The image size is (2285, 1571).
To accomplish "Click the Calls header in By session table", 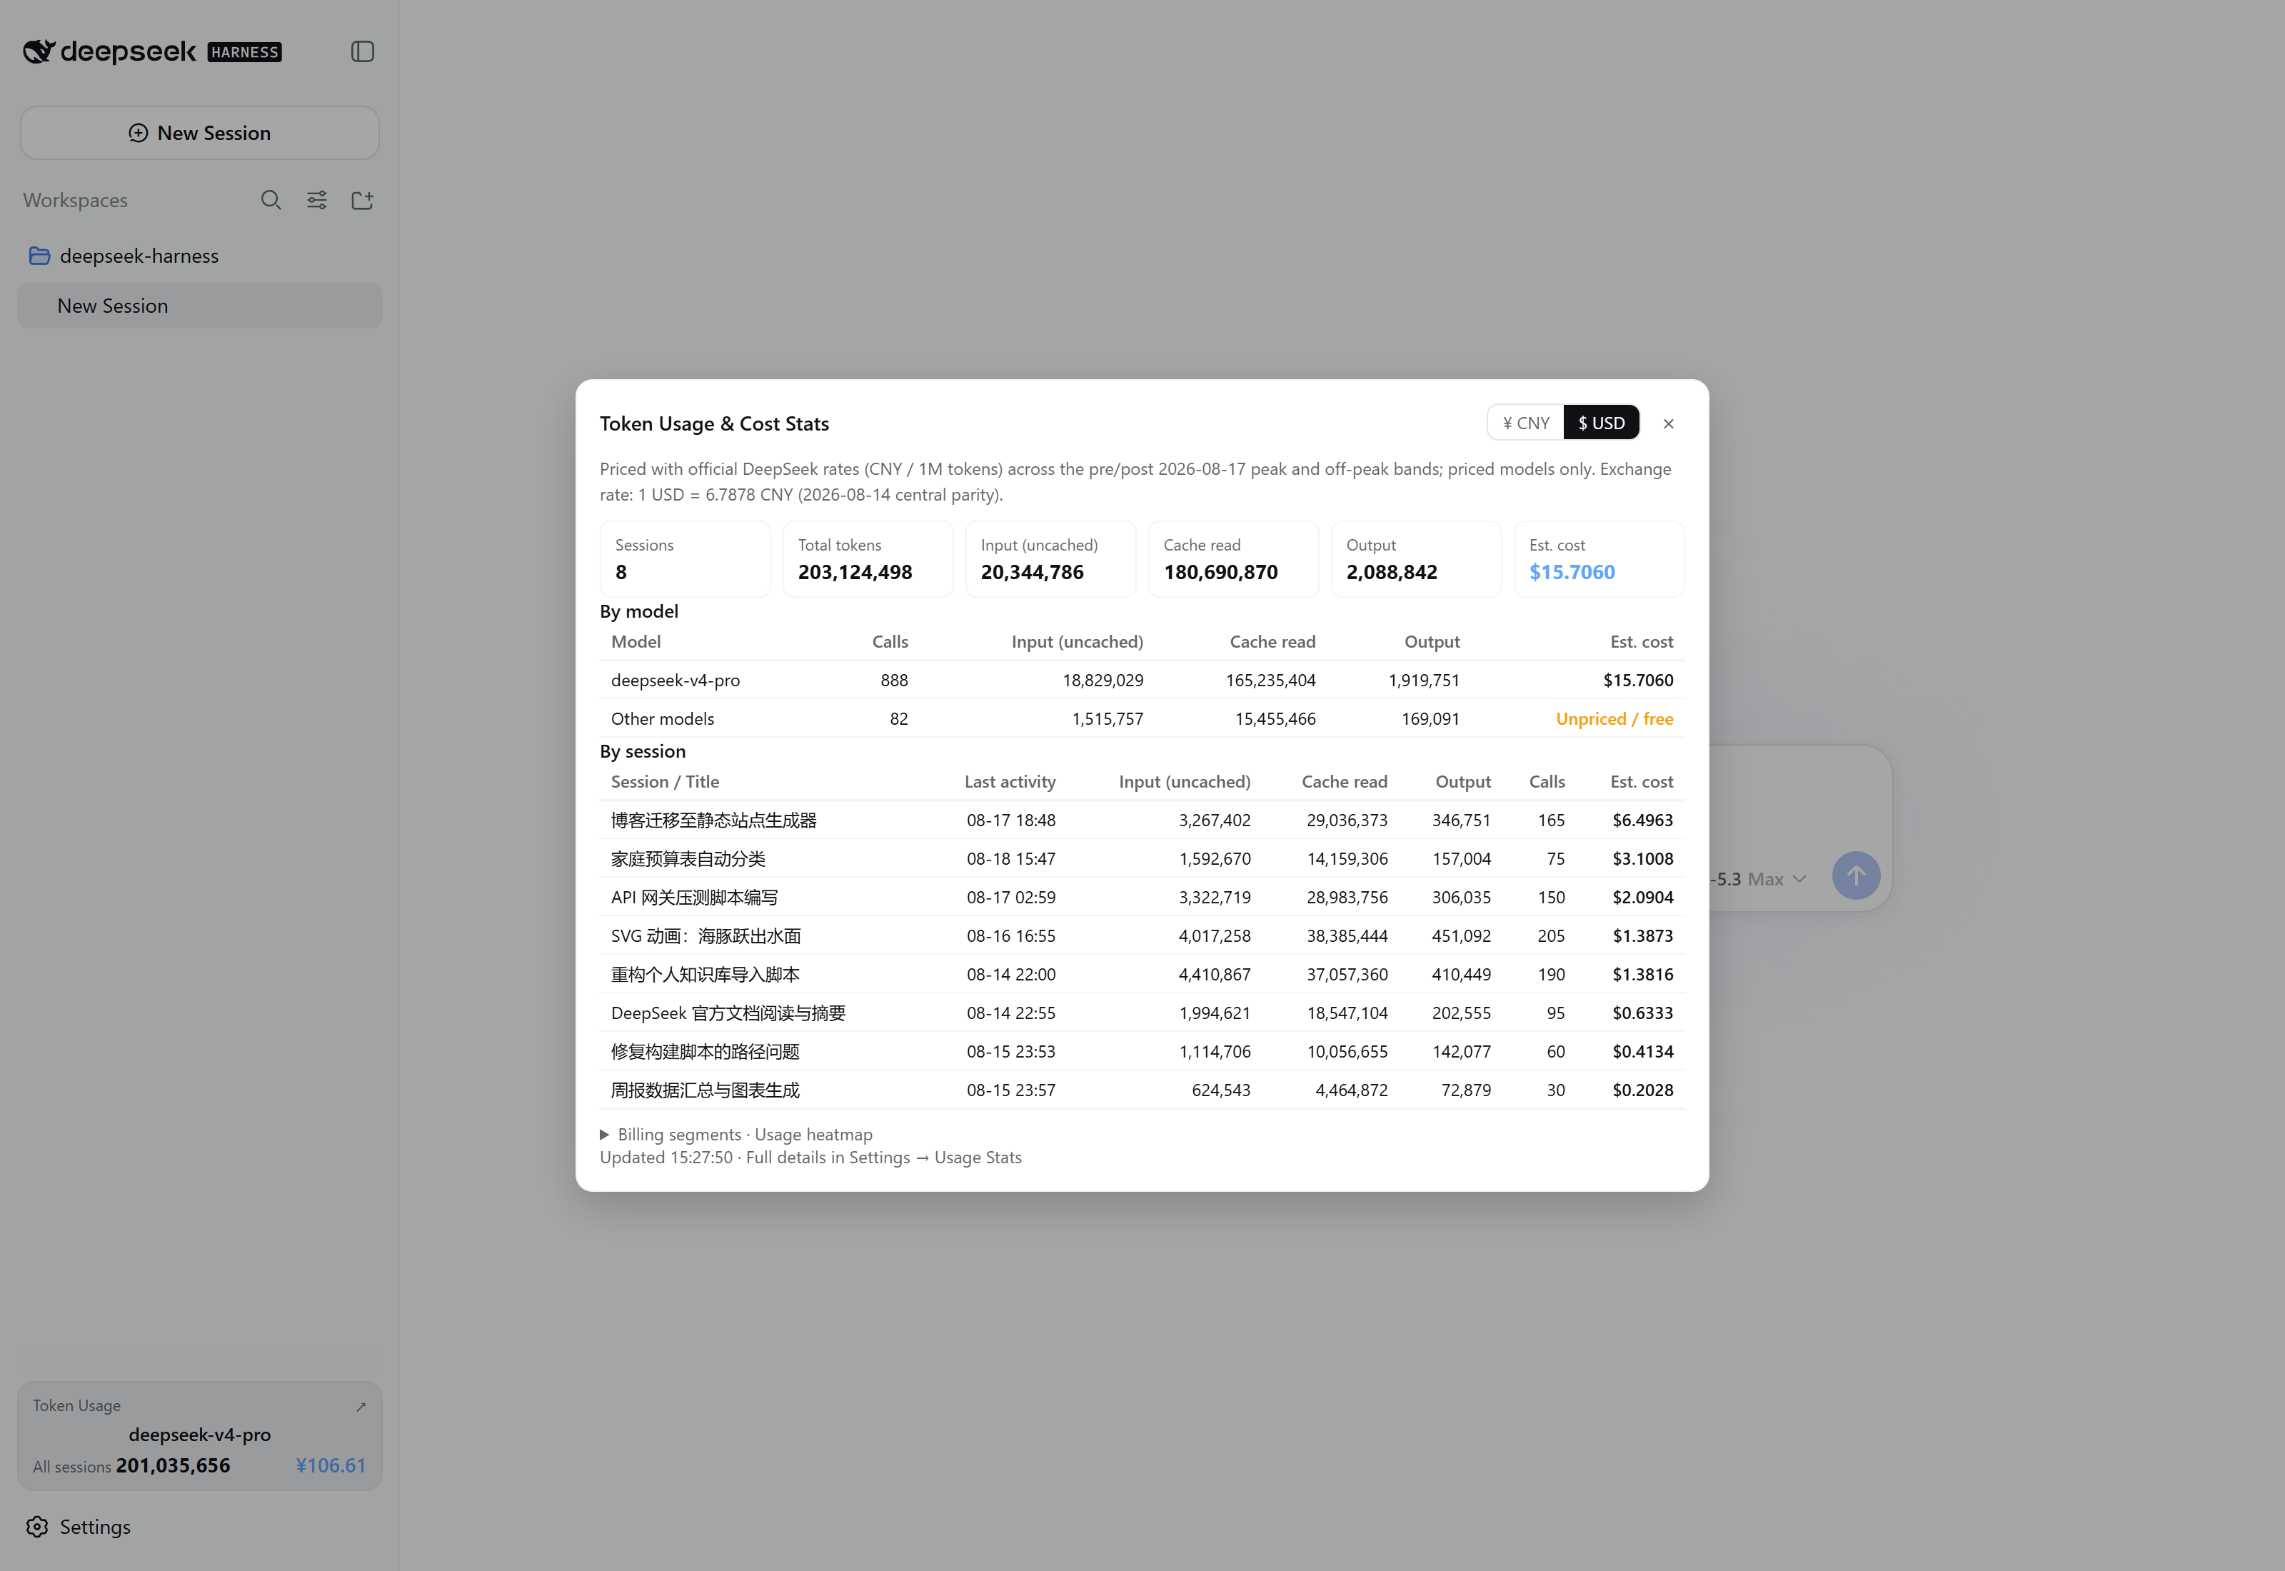I will pos(1547,781).
